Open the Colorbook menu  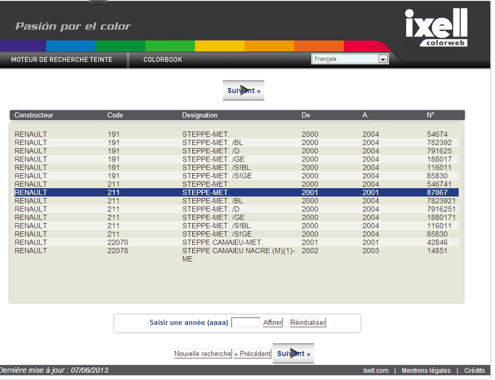click(163, 60)
